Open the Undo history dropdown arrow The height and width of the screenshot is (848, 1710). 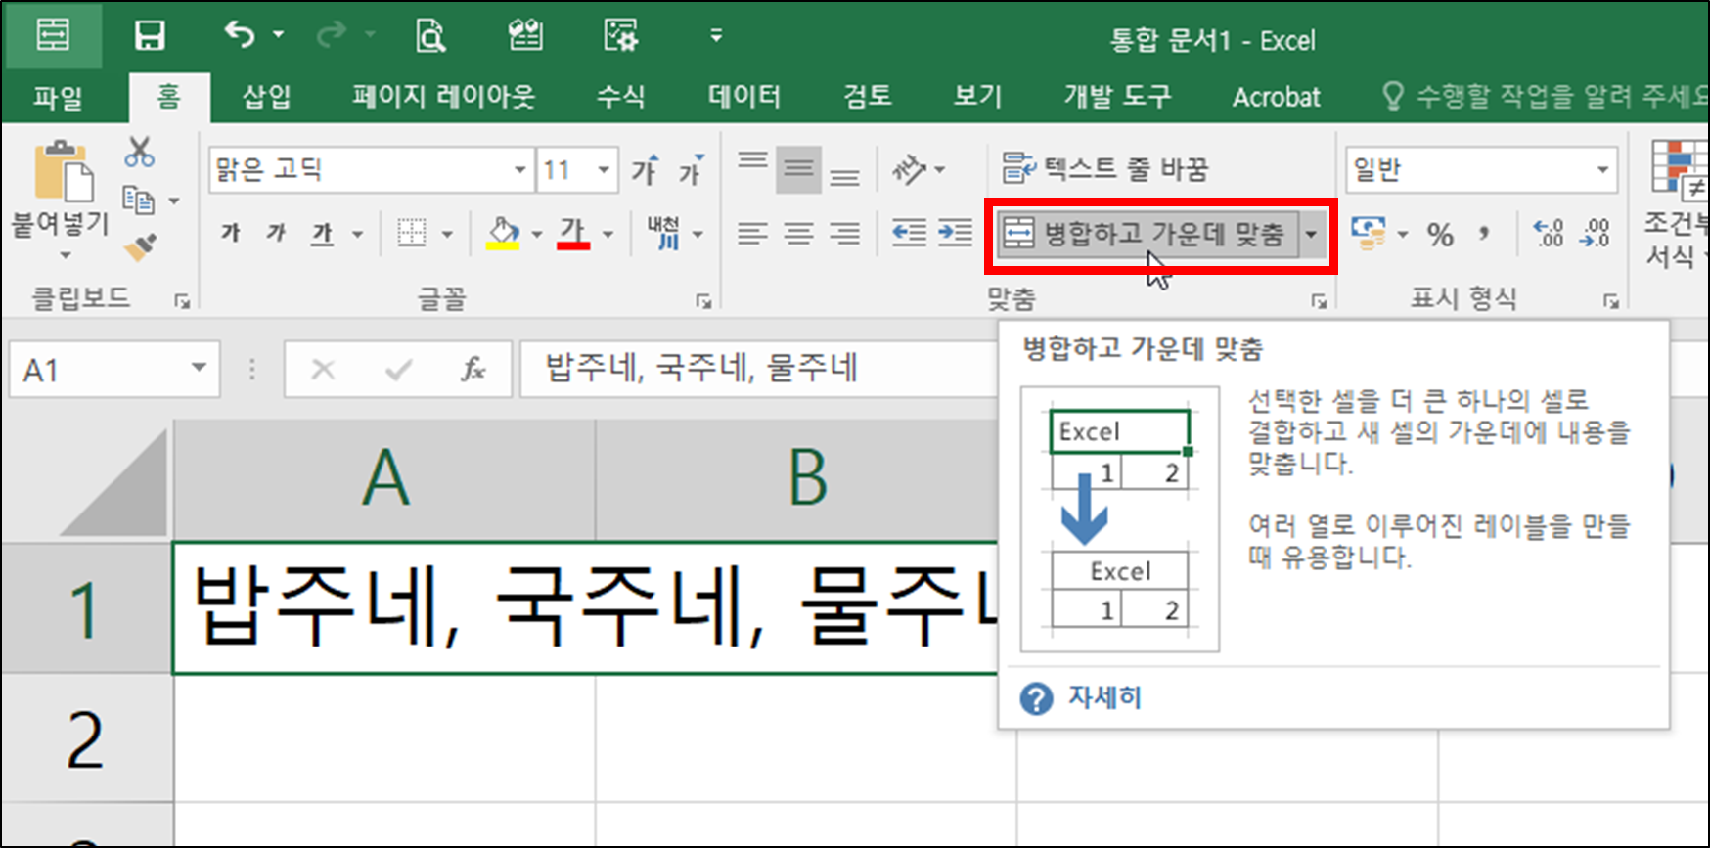(x=279, y=35)
